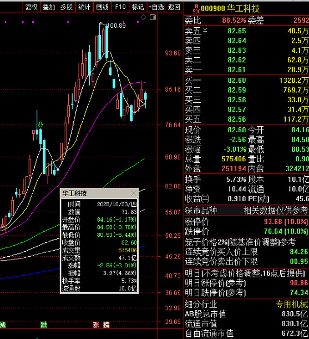Image resolution: width=309 pixels, height=339 pixels.
Task: Activate the 画线 drawing tool
Action: pos(102,7)
